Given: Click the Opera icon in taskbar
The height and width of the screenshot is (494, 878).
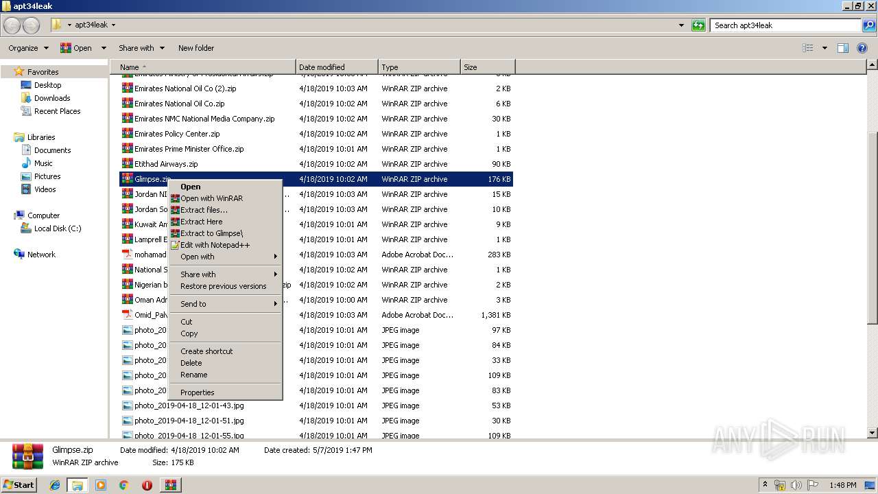Looking at the screenshot, I should tap(147, 485).
